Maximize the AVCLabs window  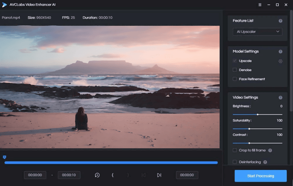(x=277, y=5)
